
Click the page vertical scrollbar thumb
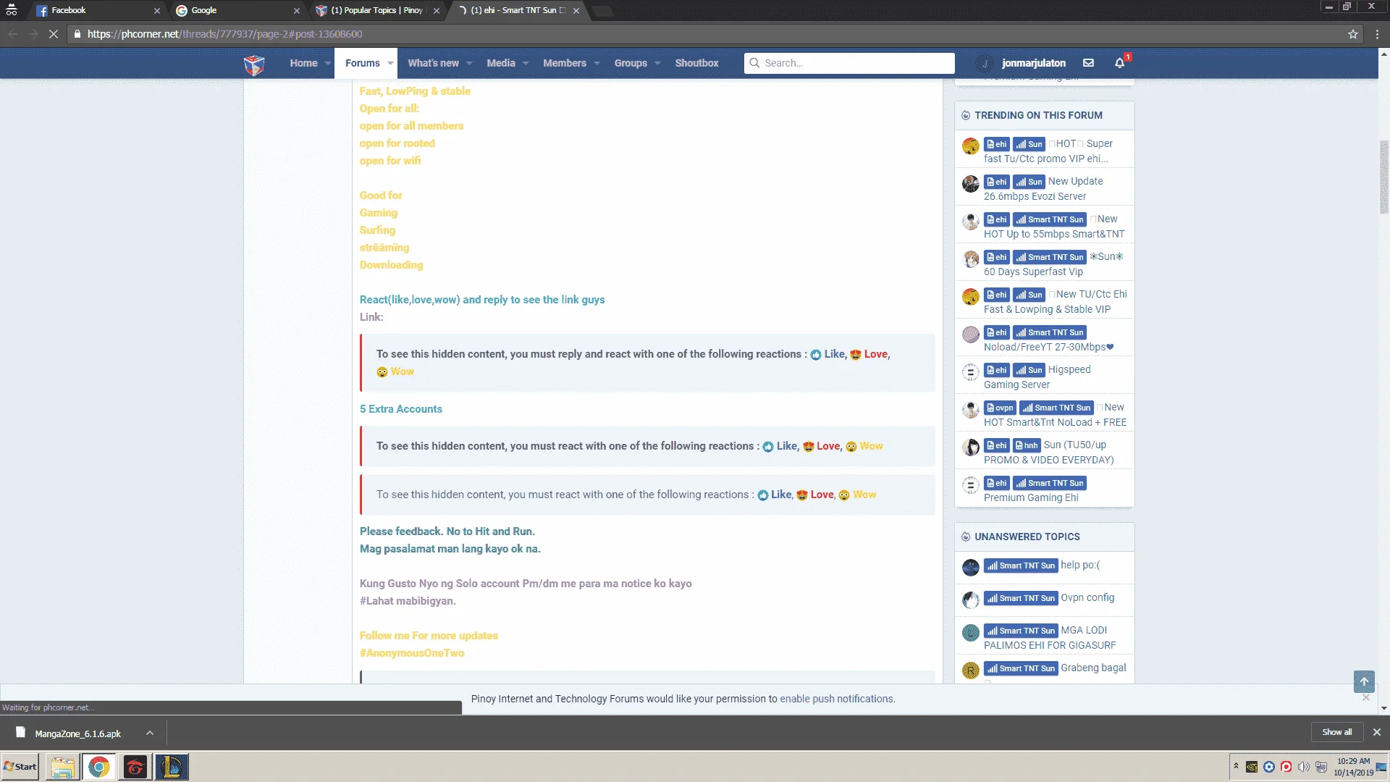click(x=1383, y=177)
